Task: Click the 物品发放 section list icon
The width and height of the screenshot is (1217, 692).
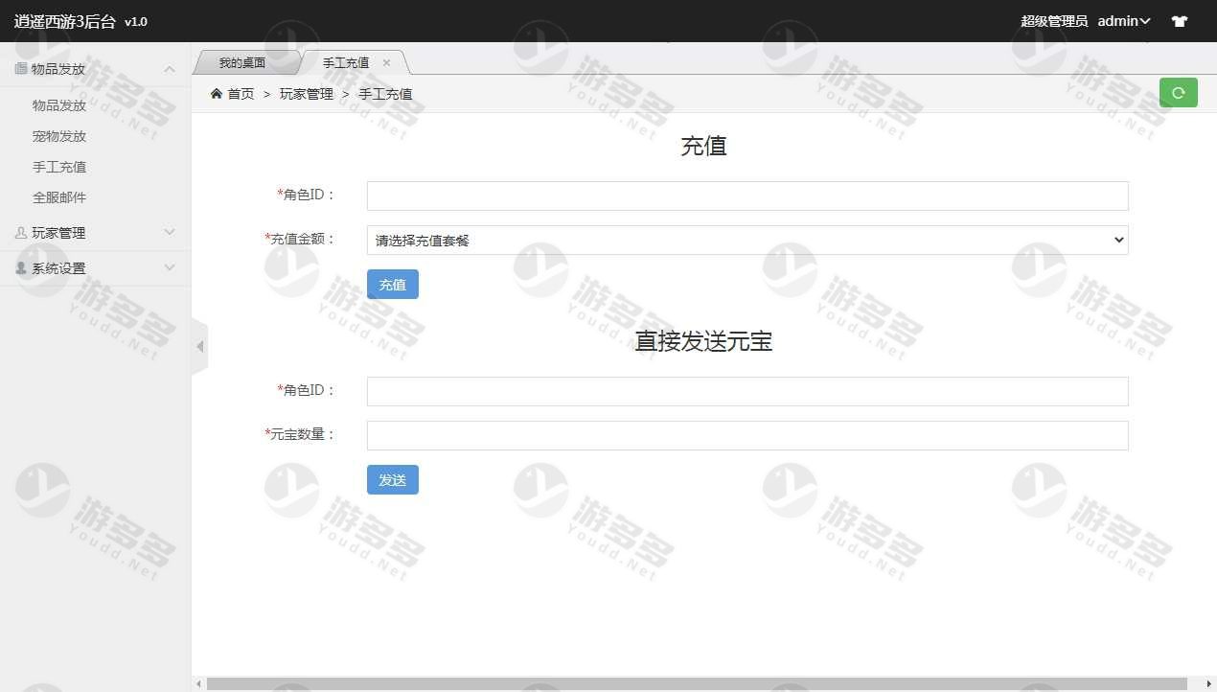Action: tap(21, 69)
